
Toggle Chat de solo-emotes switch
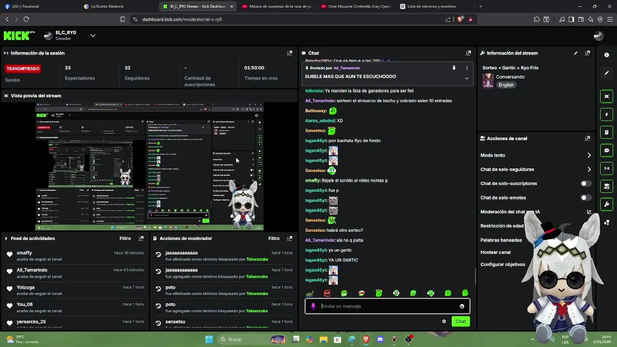586,198
